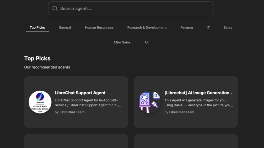Select the Top Picks tab

coord(37,27)
